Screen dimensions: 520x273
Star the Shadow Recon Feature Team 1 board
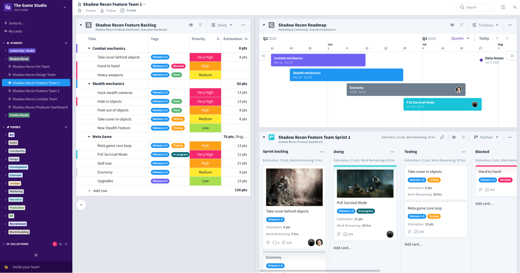click(x=79, y=10)
